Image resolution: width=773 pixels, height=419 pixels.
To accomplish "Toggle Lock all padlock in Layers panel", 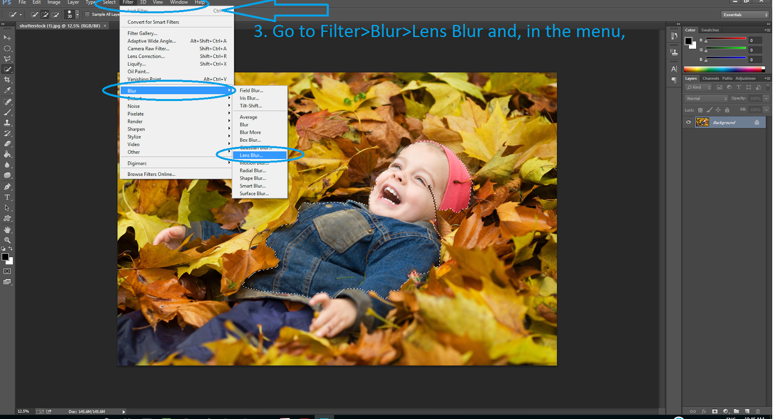I will pos(727,110).
